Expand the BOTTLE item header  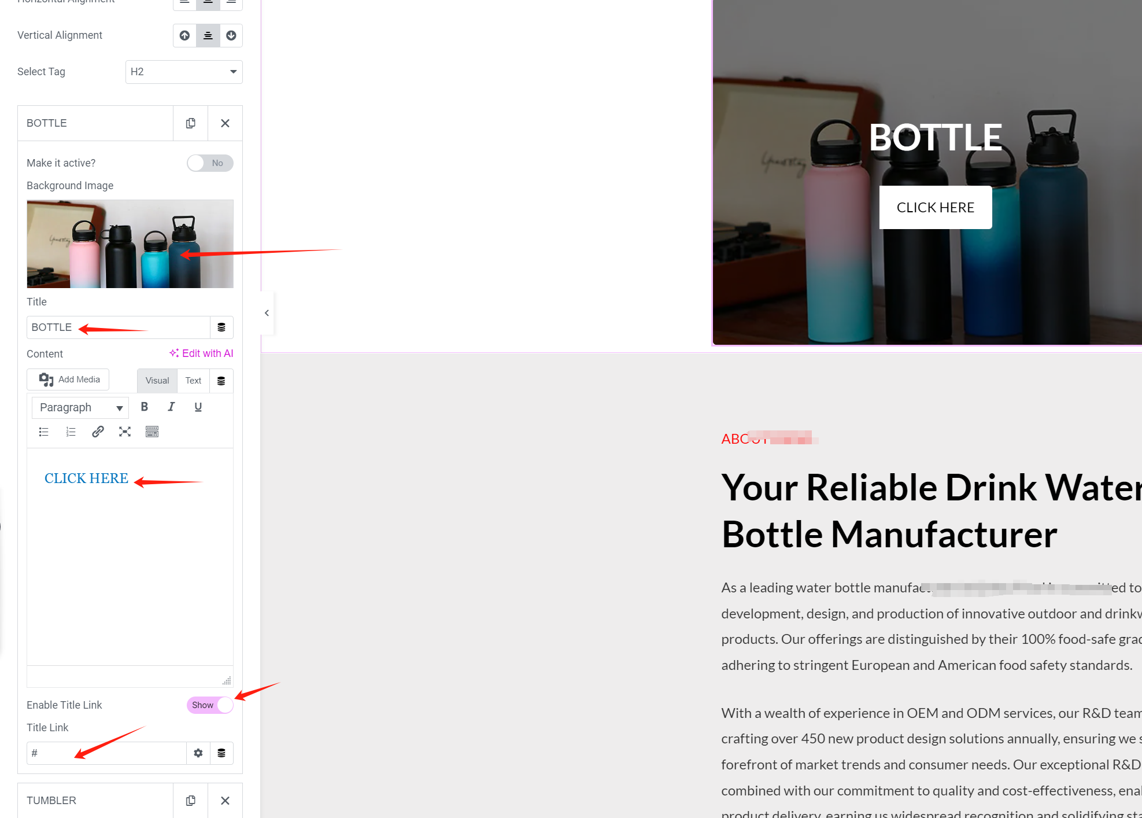(95, 123)
